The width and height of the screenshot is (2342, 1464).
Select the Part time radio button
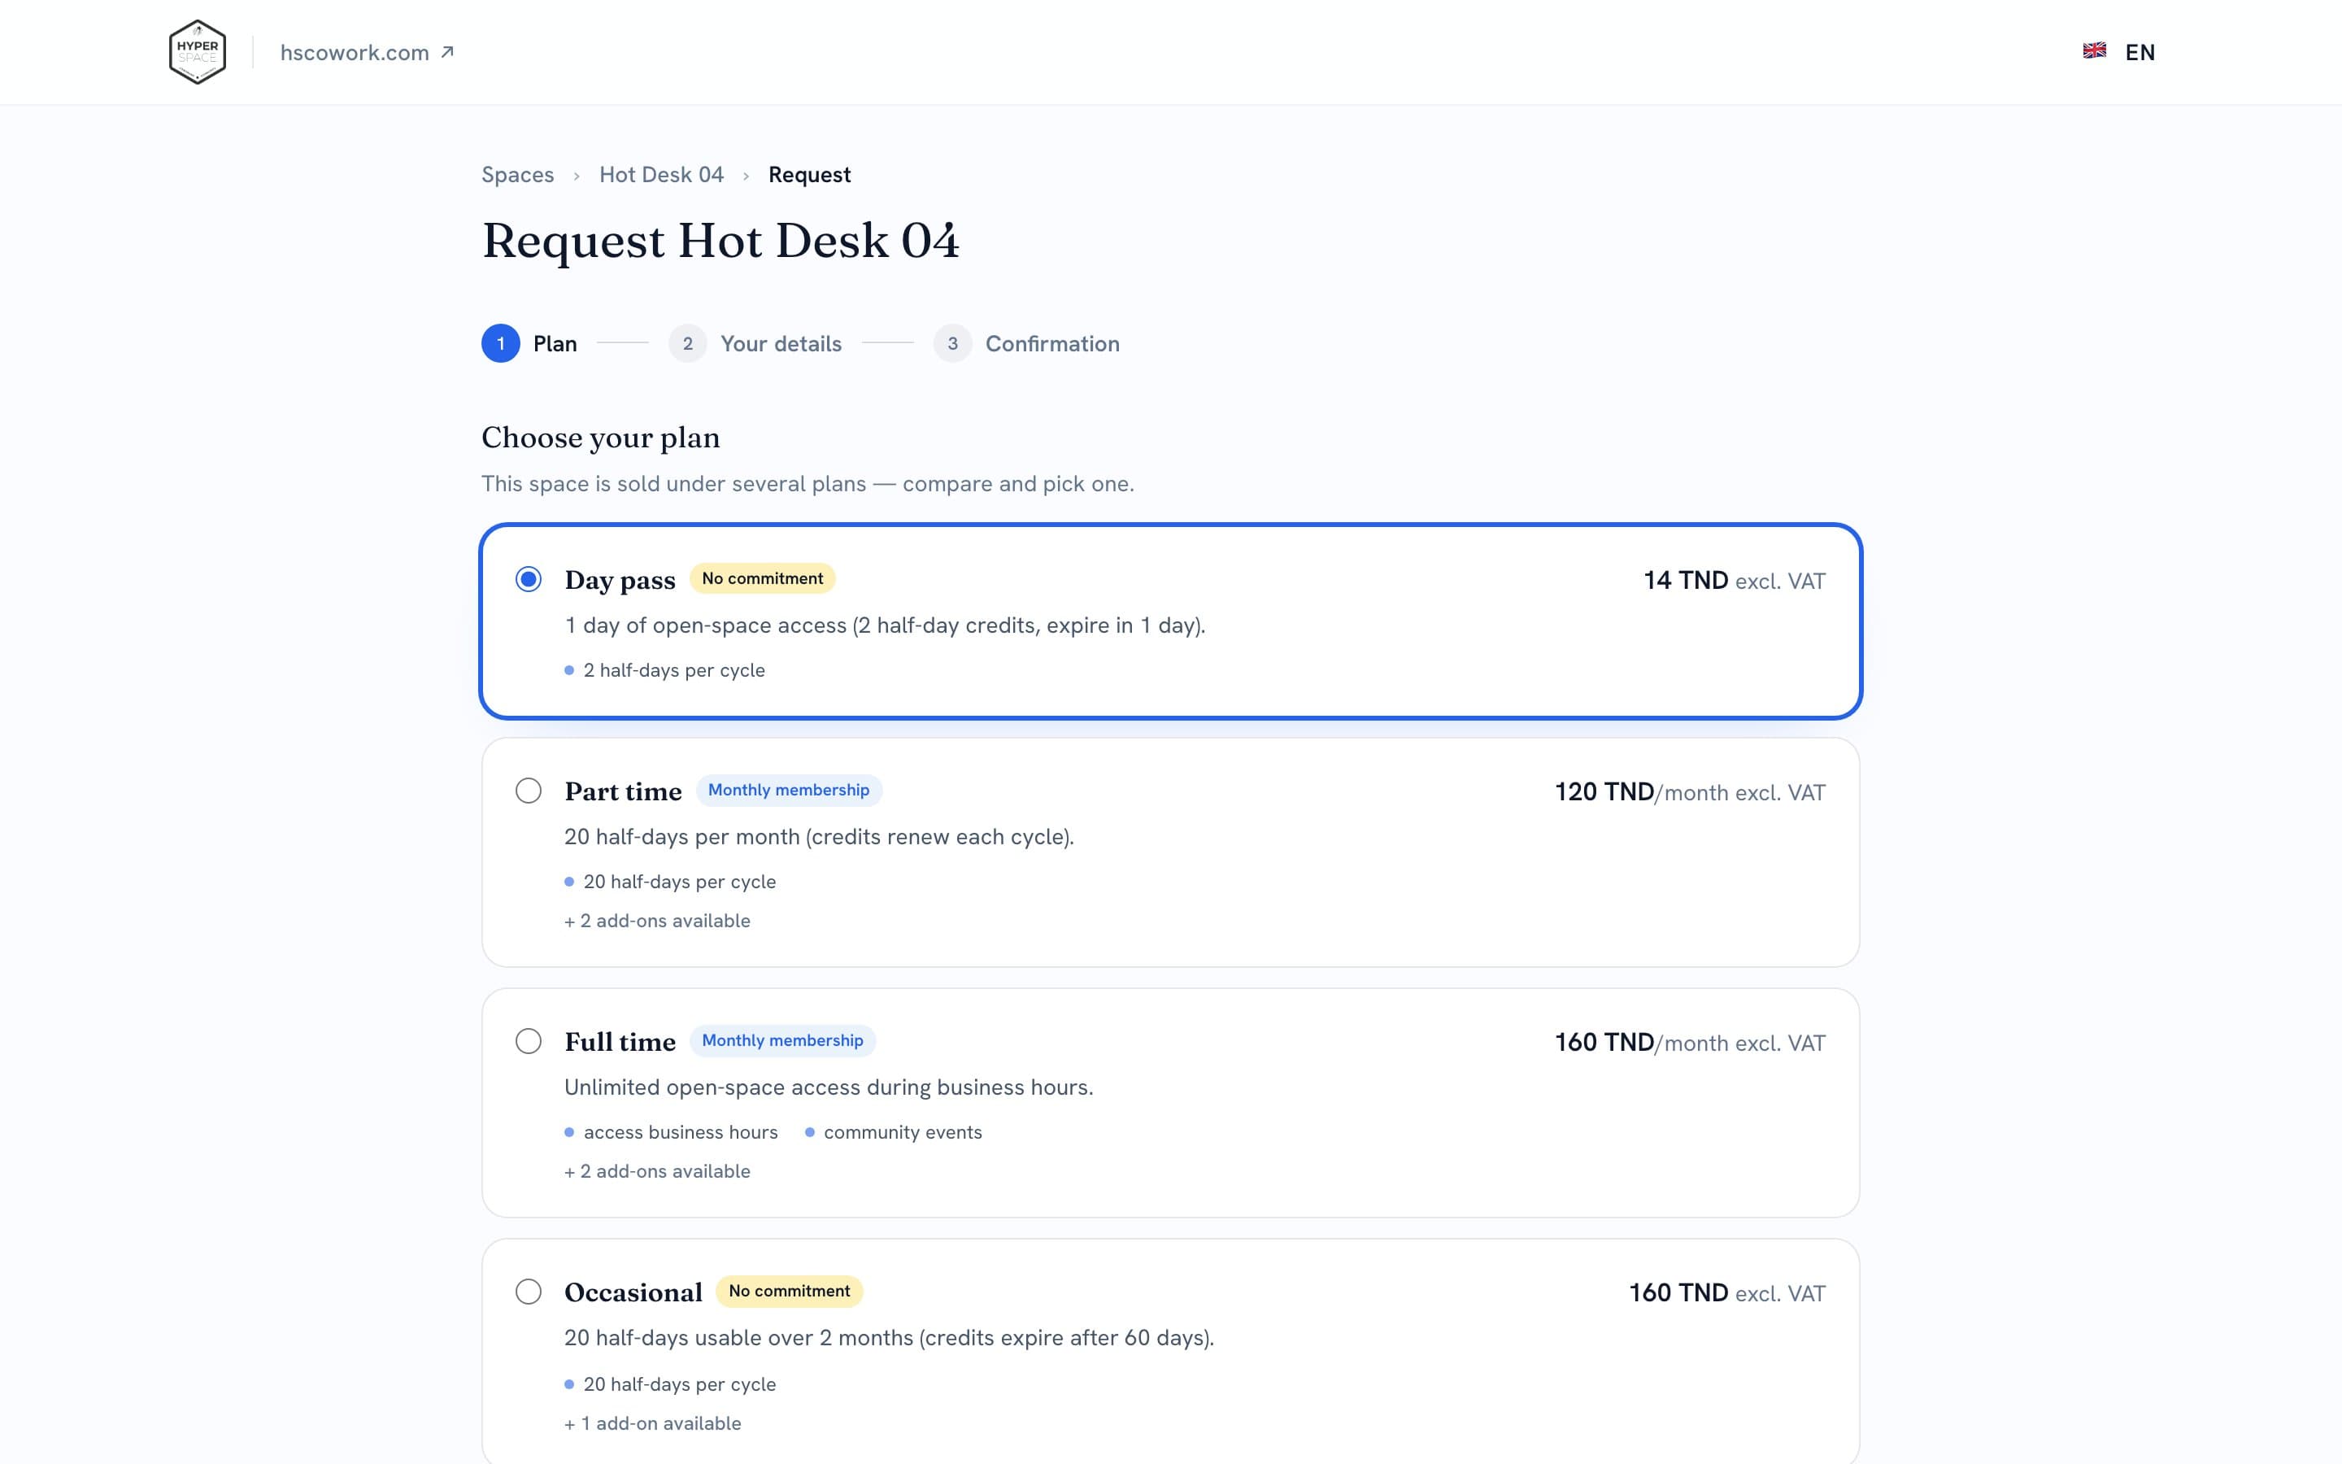pyautogui.click(x=529, y=791)
